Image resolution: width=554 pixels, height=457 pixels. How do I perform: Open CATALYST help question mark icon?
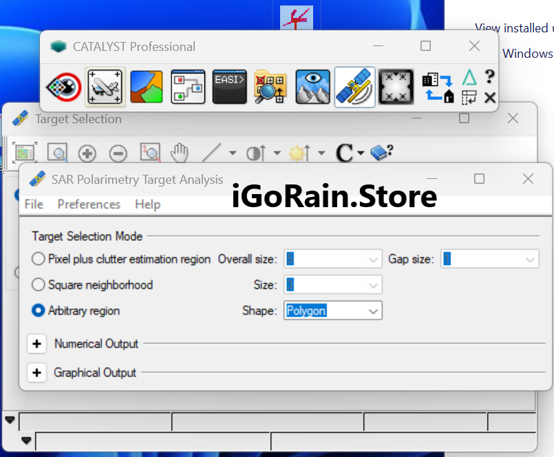click(490, 76)
